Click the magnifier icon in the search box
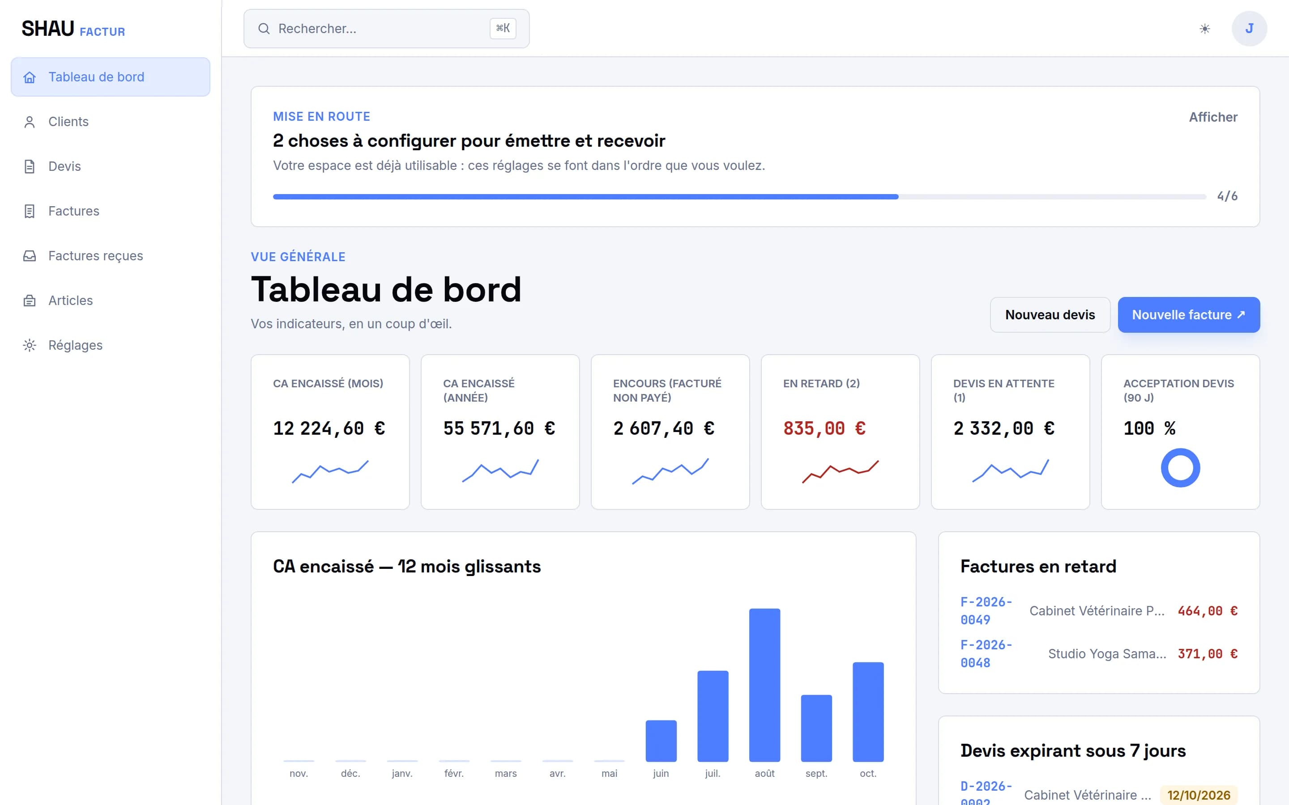 (264, 29)
